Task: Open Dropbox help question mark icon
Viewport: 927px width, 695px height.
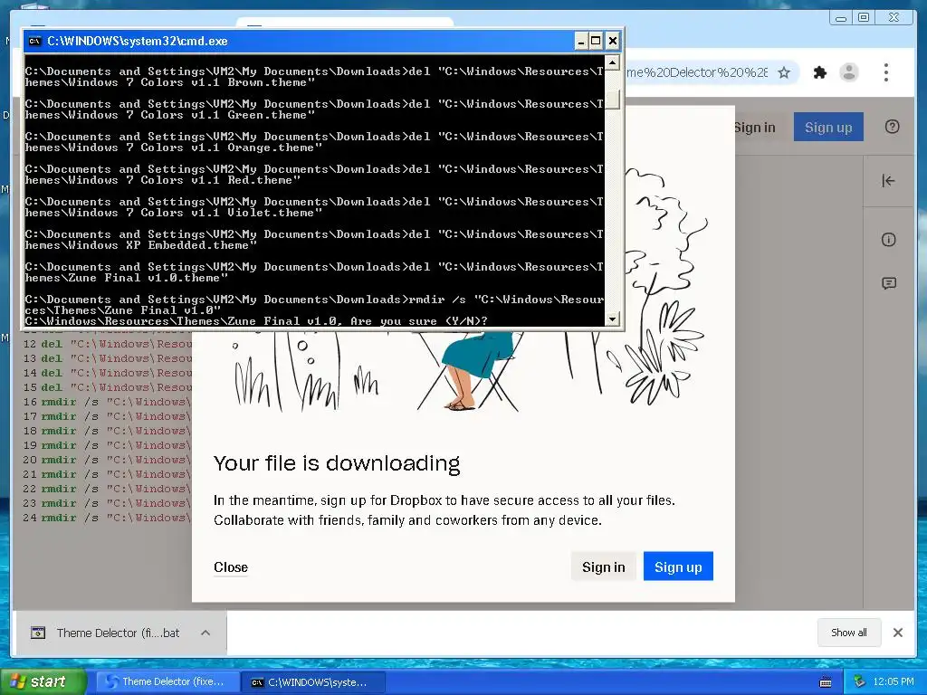Action: [x=892, y=127]
